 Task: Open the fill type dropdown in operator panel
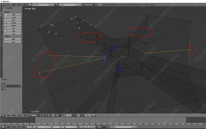[x=11, y=86]
